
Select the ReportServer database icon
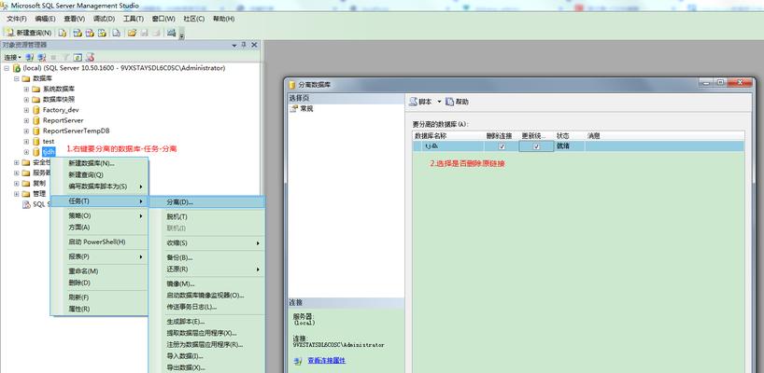(x=36, y=120)
